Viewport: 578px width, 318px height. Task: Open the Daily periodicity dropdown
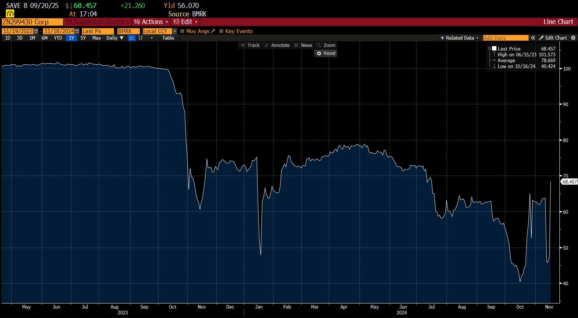115,38
